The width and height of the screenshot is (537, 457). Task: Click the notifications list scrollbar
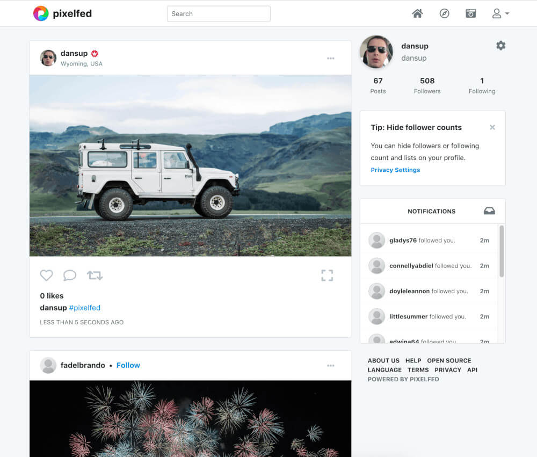point(502,251)
